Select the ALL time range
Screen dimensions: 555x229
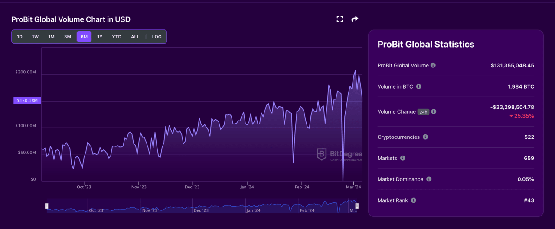[x=135, y=37]
